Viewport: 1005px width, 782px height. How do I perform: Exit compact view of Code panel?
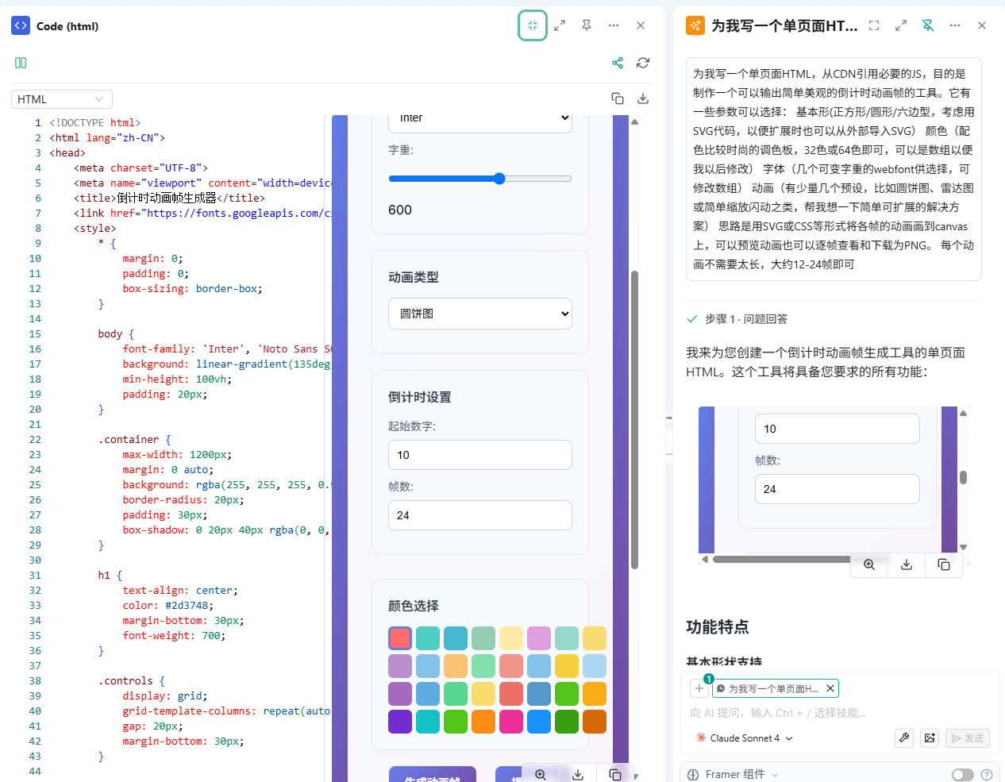coord(533,25)
